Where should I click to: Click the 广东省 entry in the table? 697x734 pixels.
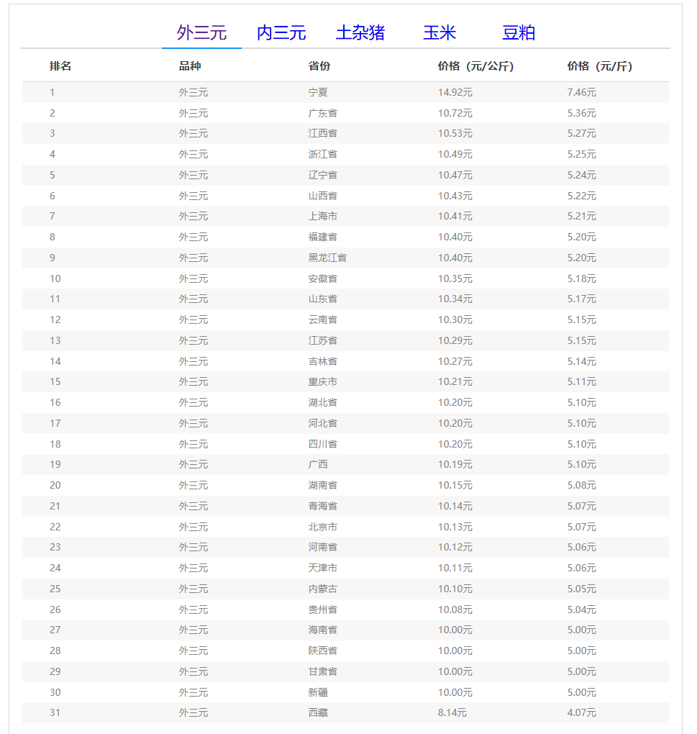coord(323,113)
